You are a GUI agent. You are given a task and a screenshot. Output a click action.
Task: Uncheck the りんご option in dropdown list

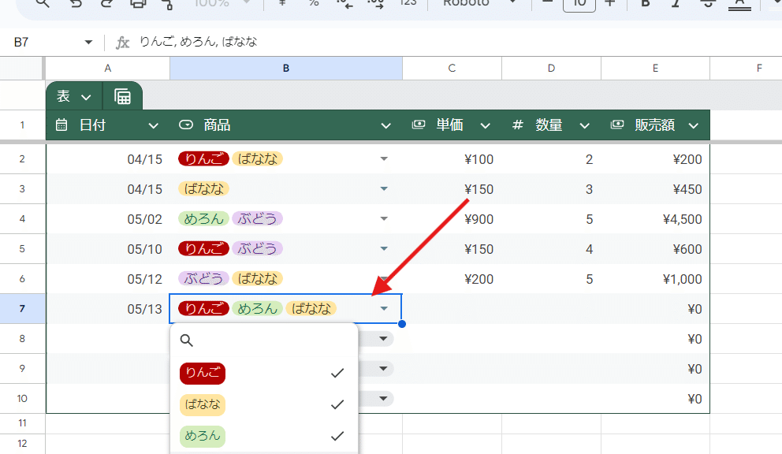coord(264,373)
